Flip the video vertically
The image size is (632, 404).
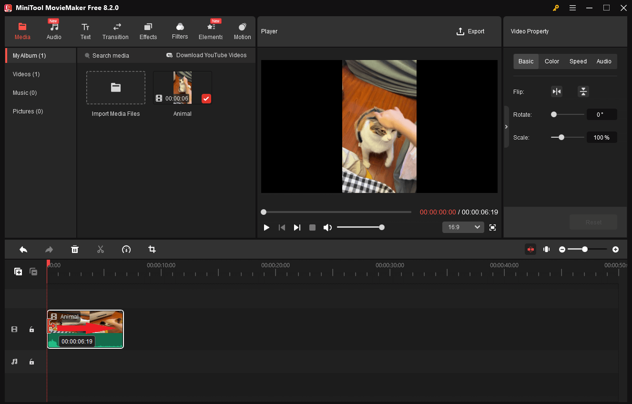[583, 91]
